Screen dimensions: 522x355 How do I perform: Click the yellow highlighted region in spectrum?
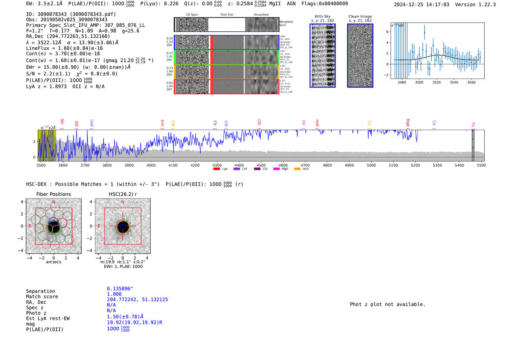pyautogui.click(x=47, y=145)
